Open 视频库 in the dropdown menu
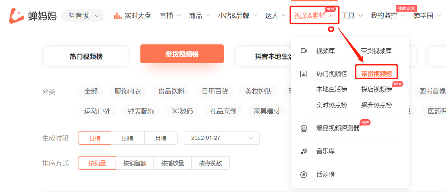Viewport: 446px width, 192px height. pos(325,51)
